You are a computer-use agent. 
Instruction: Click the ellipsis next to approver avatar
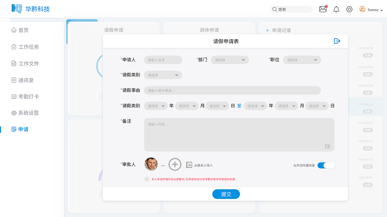pyautogui.click(x=163, y=165)
